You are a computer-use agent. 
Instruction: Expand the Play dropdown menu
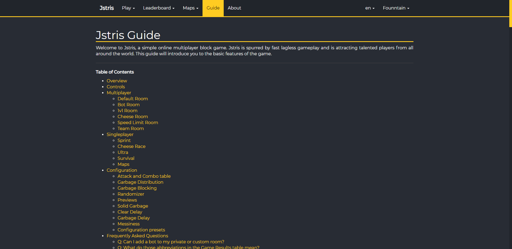coord(128,8)
